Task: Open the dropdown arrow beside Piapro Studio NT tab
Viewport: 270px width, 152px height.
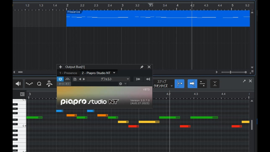Action: coord(114,73)
